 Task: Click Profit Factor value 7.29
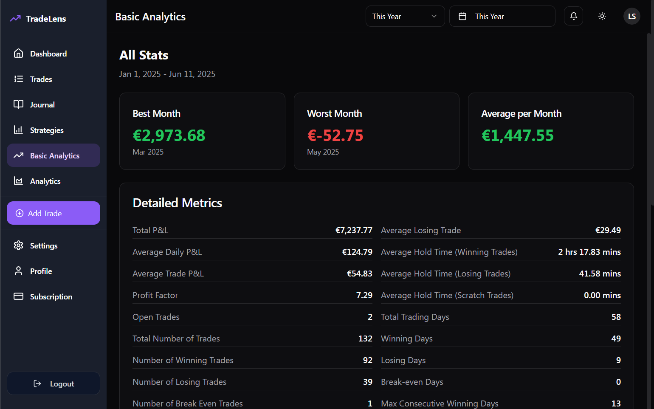pos(364,295)
